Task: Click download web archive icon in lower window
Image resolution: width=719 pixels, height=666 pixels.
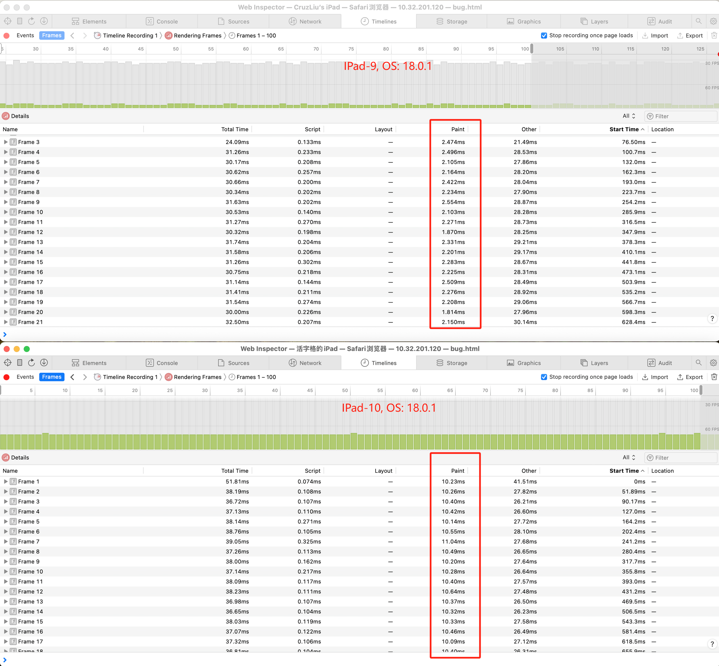Action: coord(44,363)
